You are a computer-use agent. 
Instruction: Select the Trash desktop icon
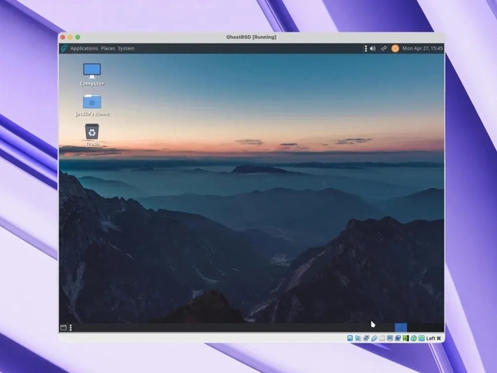click(x=92, y=131)
